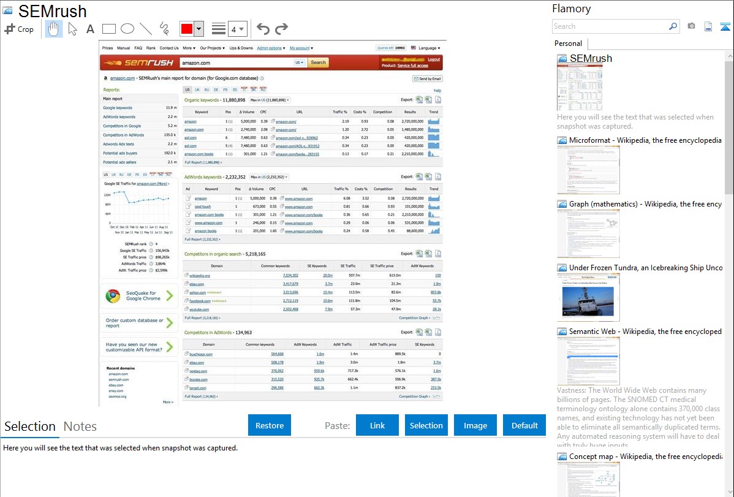Click the icon beside the Under Frozen Tundra entry
This screenshot has height=497, width=734.
click(562, 268)
